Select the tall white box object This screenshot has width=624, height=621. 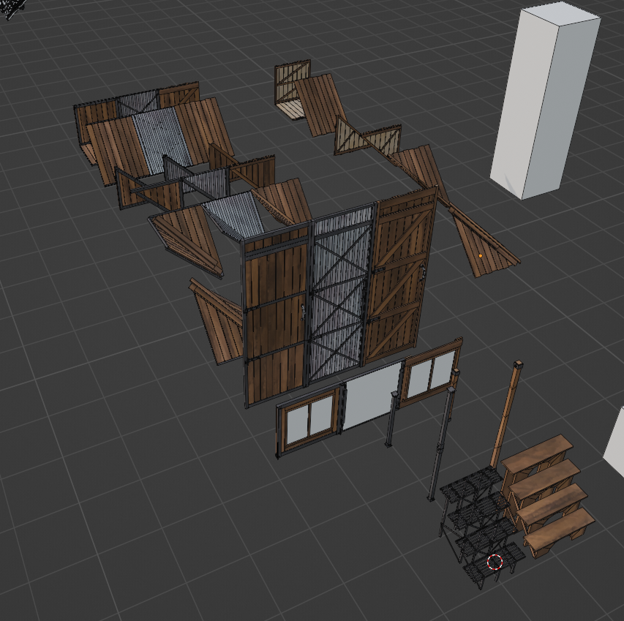(x=545, y=102)
